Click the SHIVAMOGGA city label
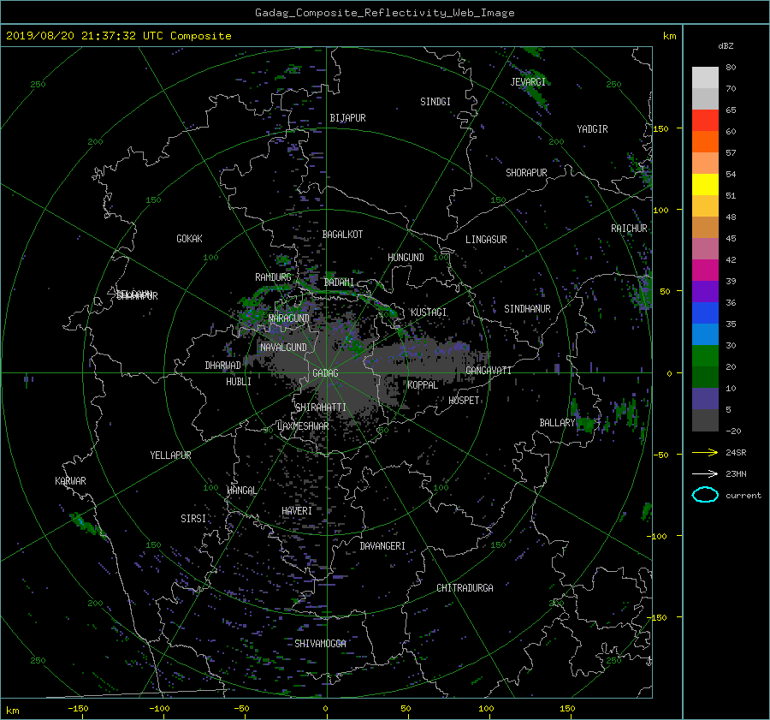 (x=320, y=643)
